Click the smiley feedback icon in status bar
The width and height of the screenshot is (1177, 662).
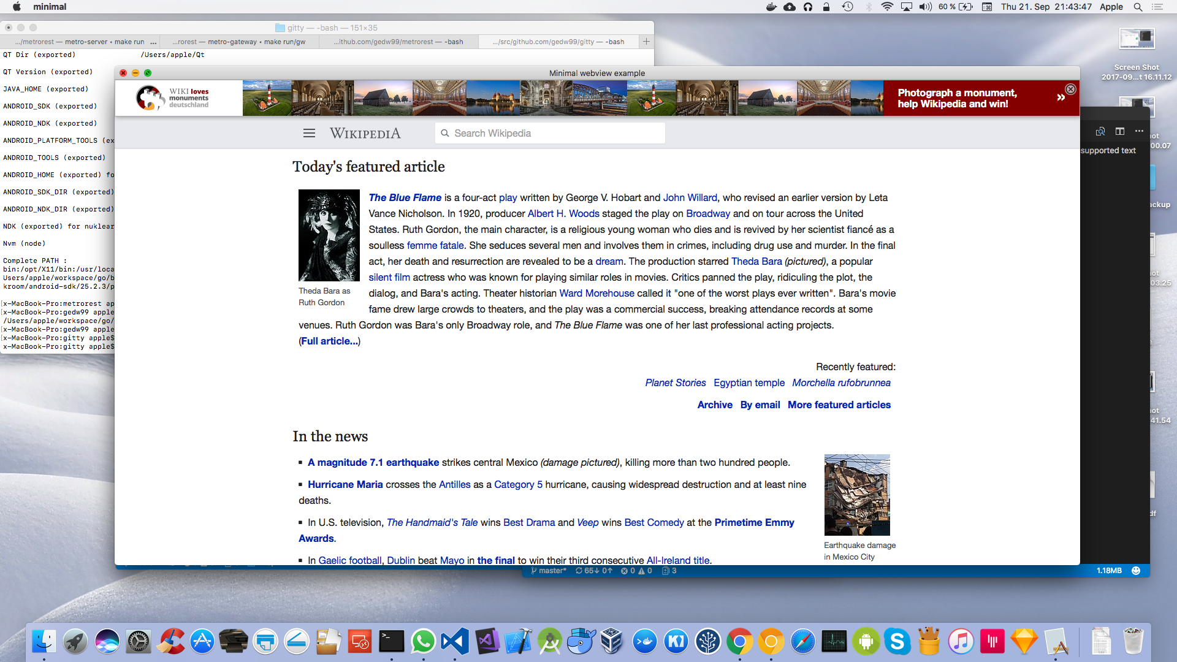point(1136,571)
